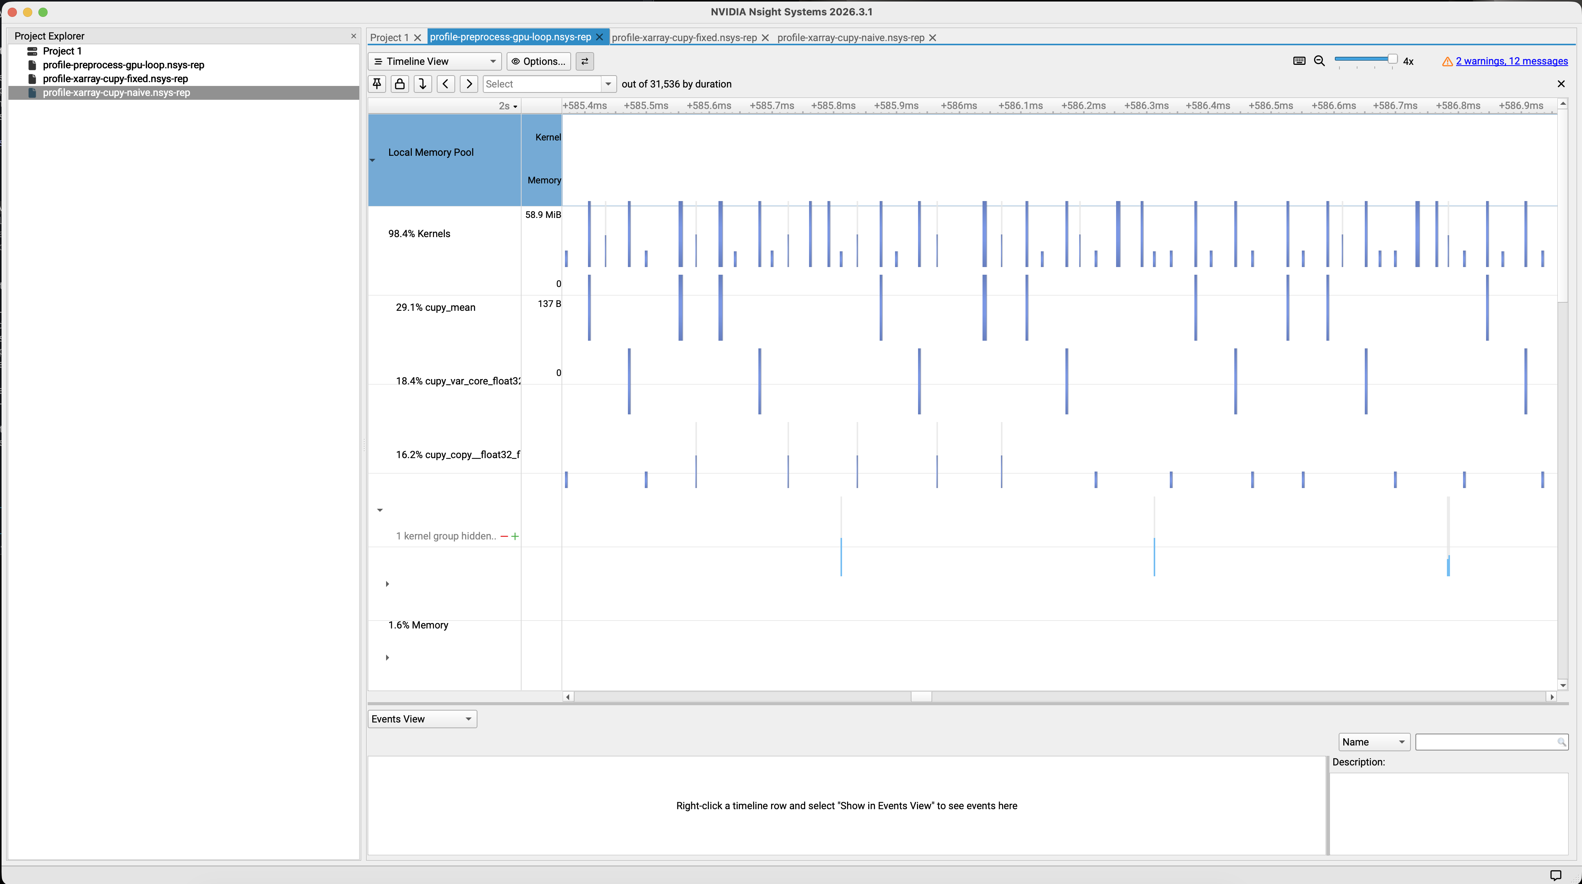Click the red minus next to hidden kernel group
Screen dimensions: 1582x884
point(504,536)
